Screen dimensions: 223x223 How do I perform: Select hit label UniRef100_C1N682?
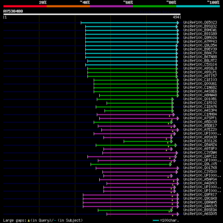click(200, 87)
